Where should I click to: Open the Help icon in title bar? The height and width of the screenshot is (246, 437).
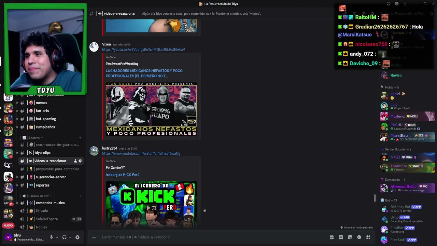point(397,4)
